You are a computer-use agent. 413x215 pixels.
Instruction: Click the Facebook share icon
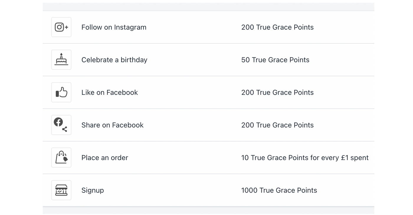click(x=61, y=125)
